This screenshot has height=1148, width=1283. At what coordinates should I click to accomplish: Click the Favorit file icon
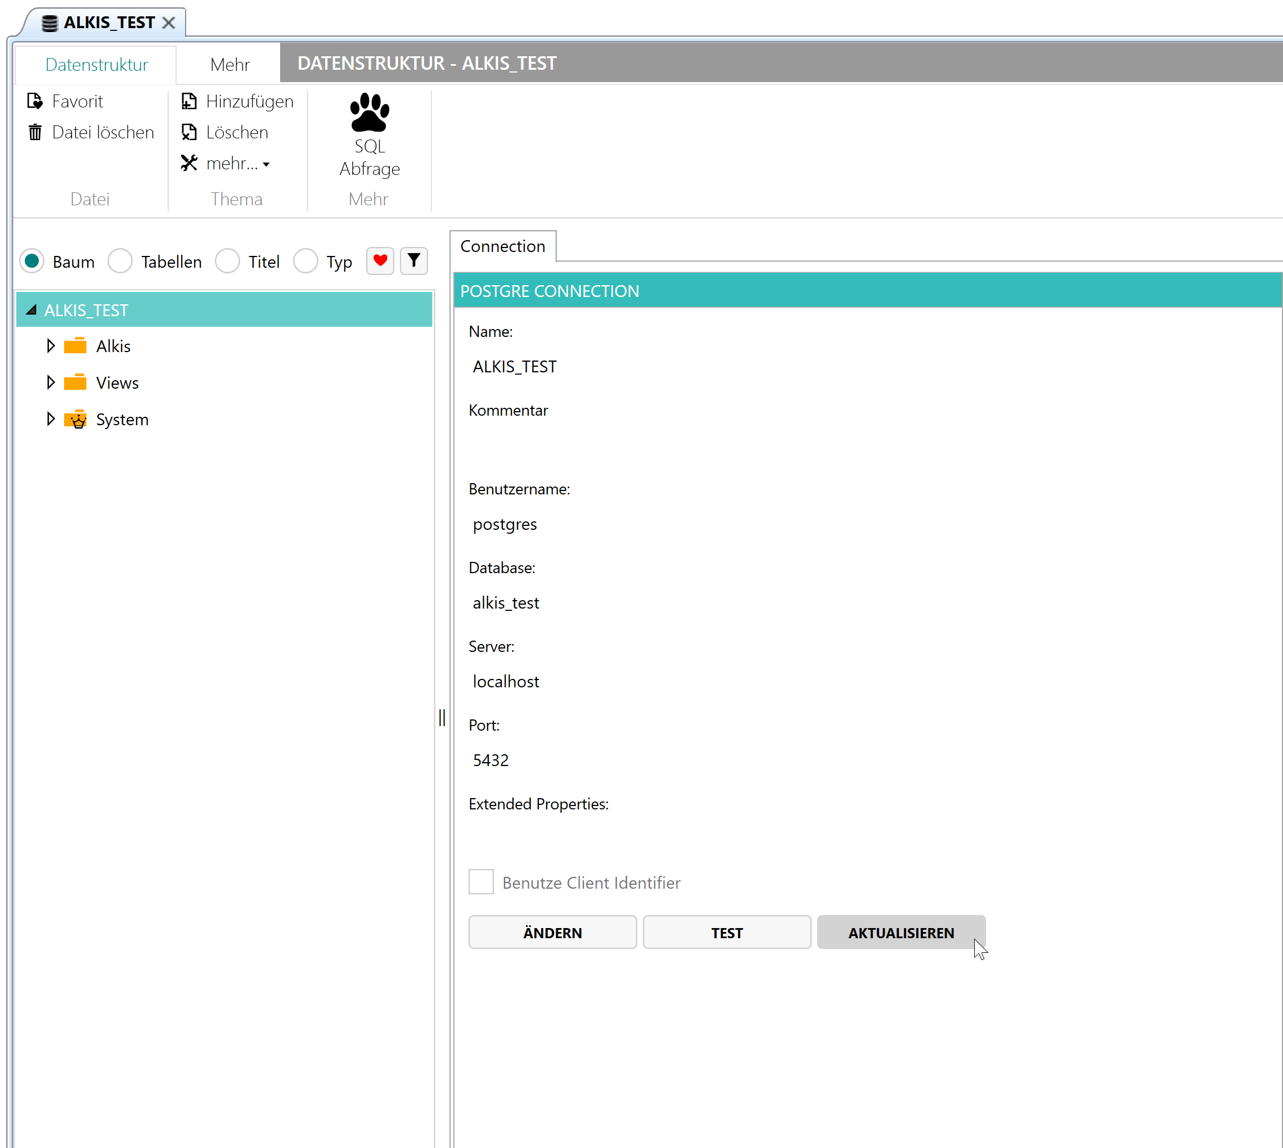(35, 101)
